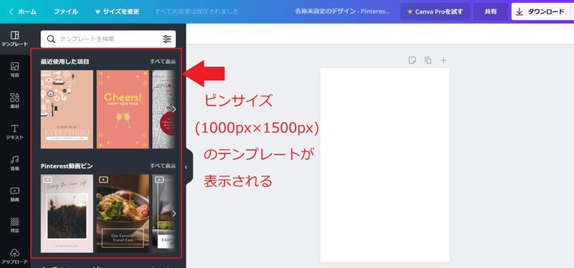
Task: Edit the design title 名称未設定のデザイン
Action: point(343,11)
